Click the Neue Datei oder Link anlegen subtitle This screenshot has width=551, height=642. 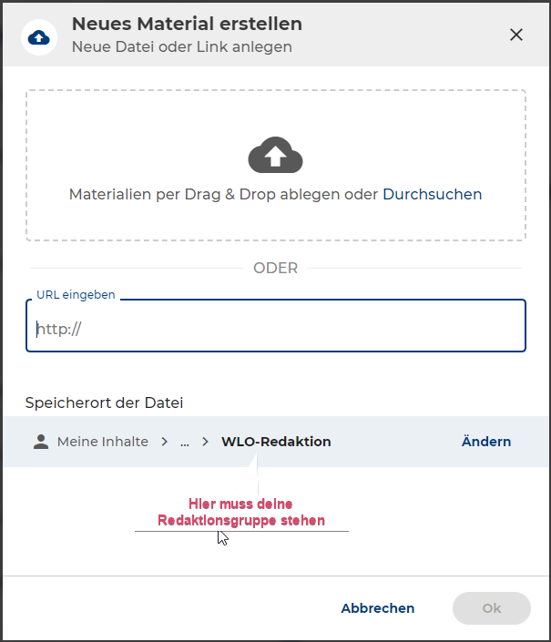(x=182, y=46)
